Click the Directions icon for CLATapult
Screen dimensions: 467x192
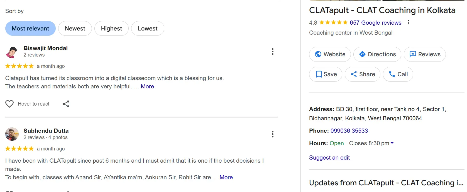pyautogui.click(x=363, y=54)
